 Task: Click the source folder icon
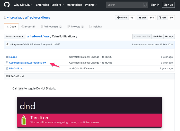(7, 57)
